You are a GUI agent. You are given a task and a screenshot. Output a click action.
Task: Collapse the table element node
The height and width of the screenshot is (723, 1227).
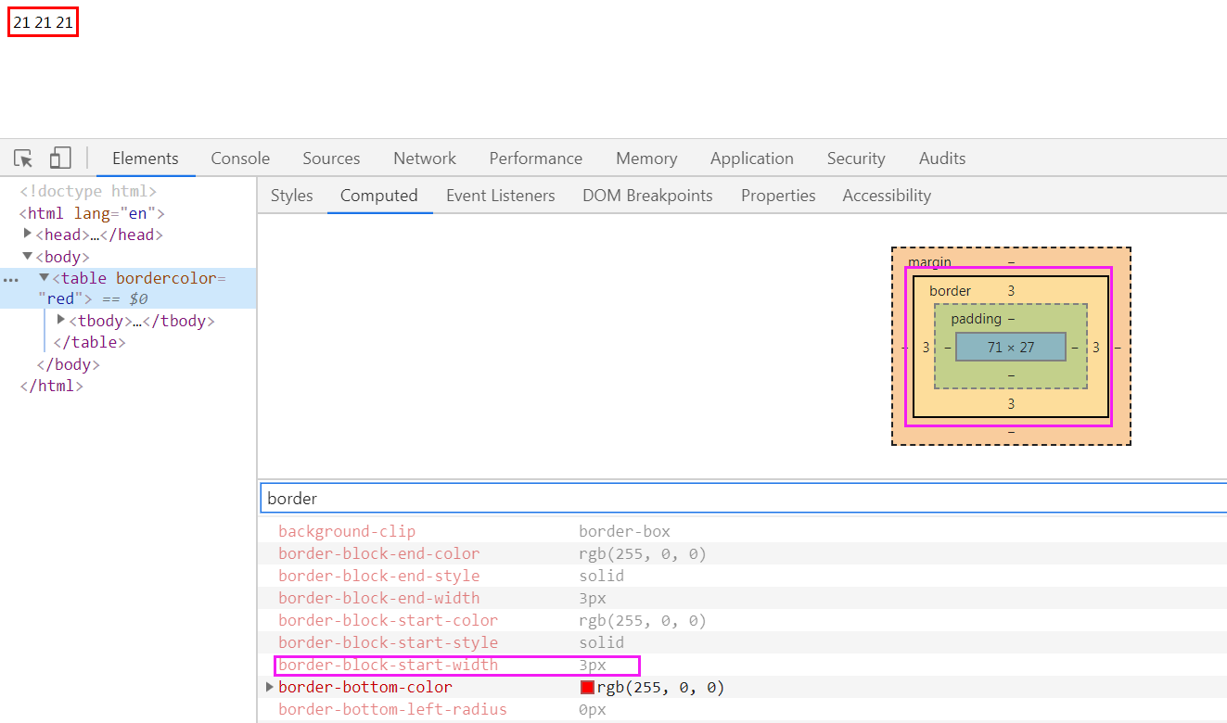point(45,277)
